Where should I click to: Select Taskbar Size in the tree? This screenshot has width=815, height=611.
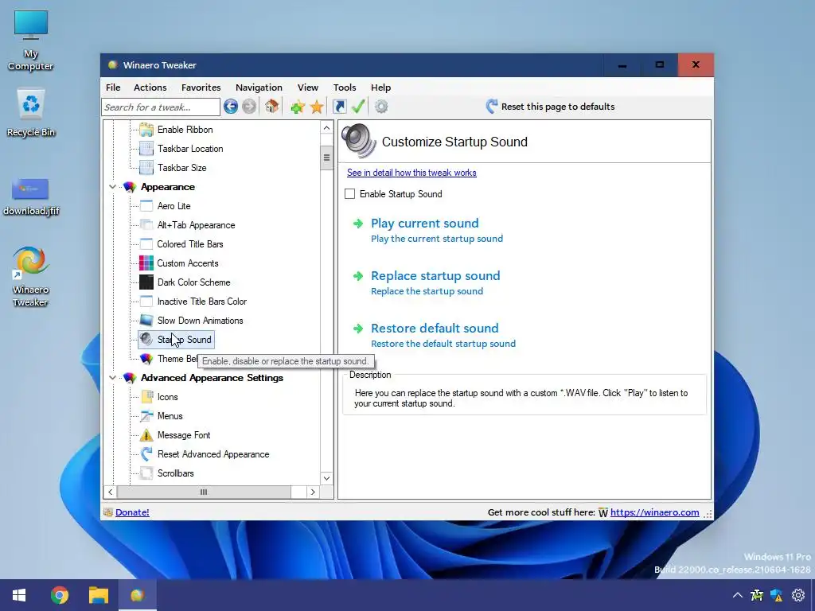pyautogui.click(x=182, y=168)
